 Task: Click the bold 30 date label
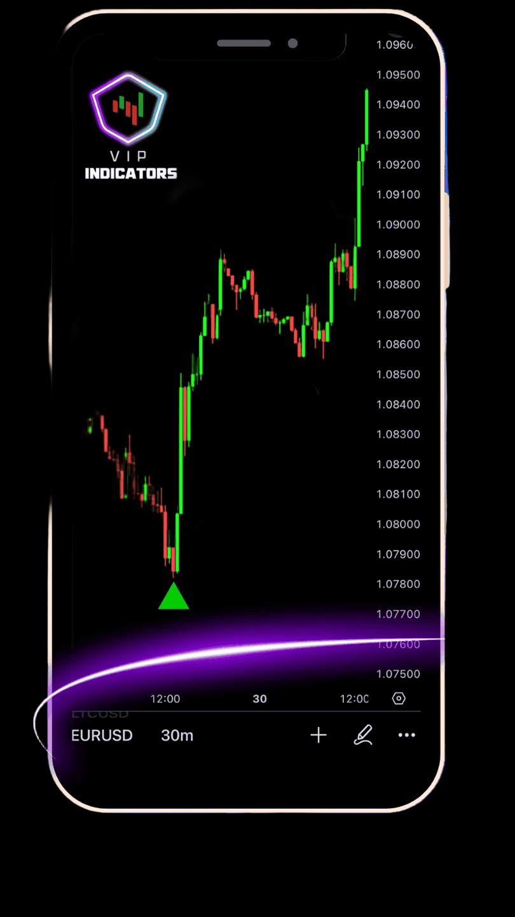[259, 699]
